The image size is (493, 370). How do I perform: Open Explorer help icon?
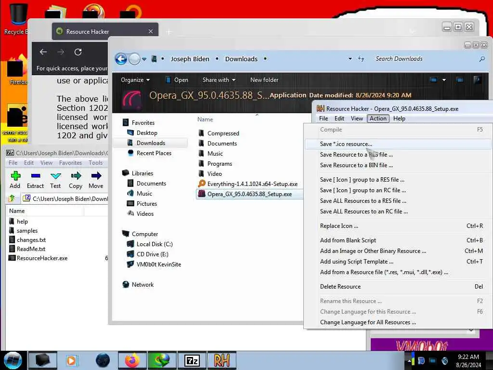pyautogui.click(x=477, y=80)
